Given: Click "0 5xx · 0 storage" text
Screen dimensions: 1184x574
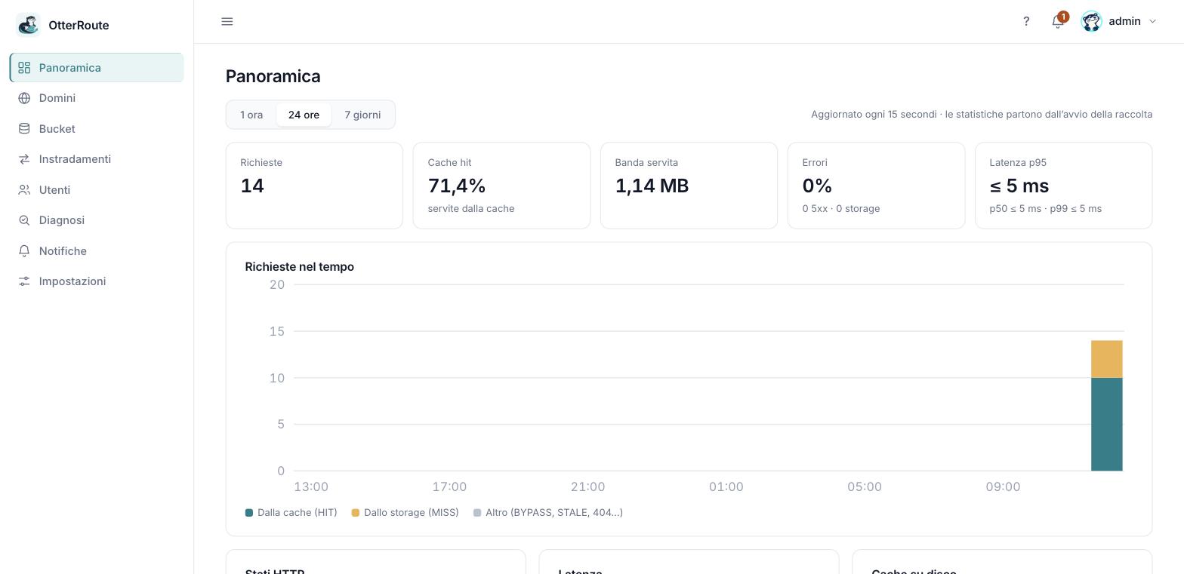Looking at the screenshot, I should tap(841, 209).
